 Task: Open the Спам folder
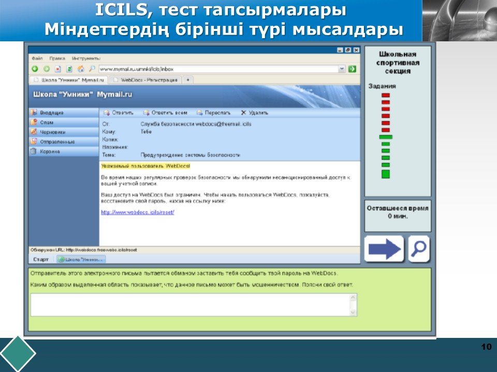47,122
